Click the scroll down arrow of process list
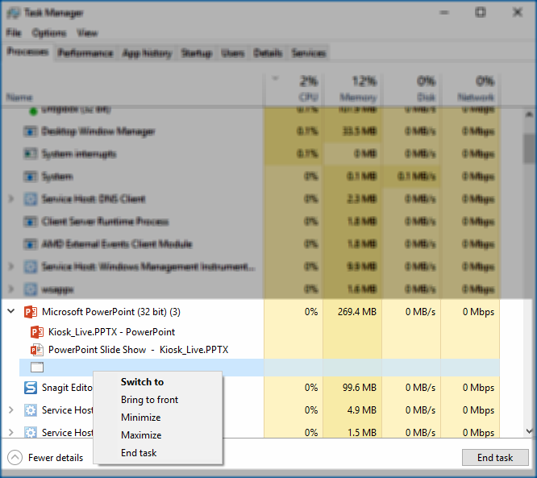 pos(529,431)
